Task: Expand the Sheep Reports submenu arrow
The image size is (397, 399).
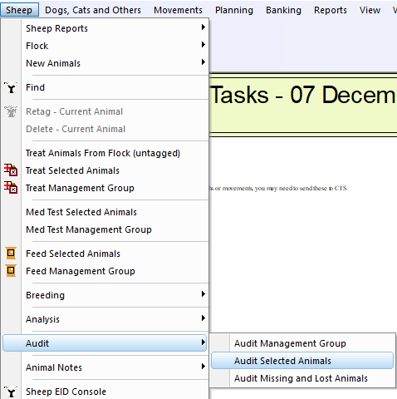Action: tap(203, 27)
